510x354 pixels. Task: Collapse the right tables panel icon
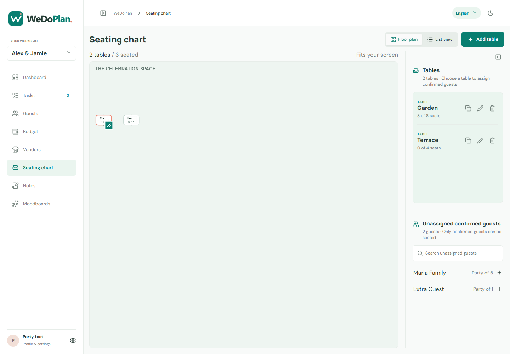click(498, 57)
